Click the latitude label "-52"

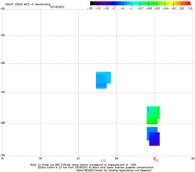coord(2,35)
